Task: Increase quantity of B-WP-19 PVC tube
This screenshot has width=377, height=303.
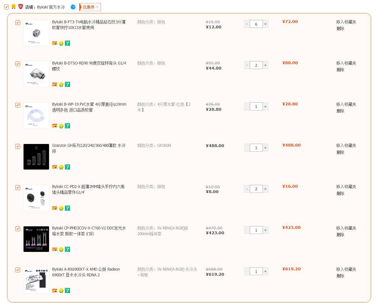Action: pos(265,106)
